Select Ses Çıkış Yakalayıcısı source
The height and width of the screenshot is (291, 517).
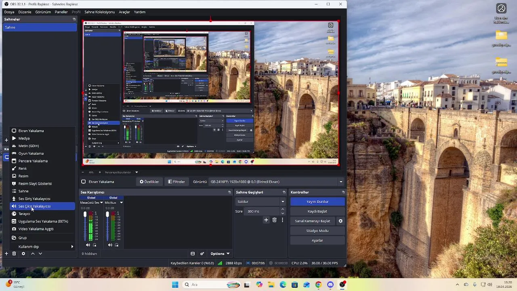point(42,206)
